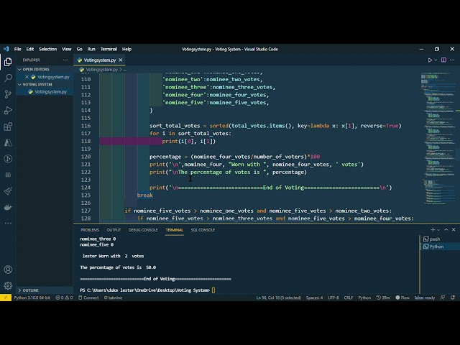This screenshot has width=460, height=345.
Task: Click the code minimap overview
Action: click(x=437, y=138)
